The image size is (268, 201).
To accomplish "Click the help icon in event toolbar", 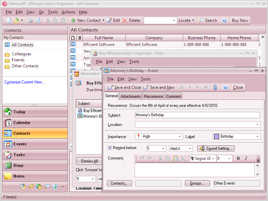I will click(225, 87).
